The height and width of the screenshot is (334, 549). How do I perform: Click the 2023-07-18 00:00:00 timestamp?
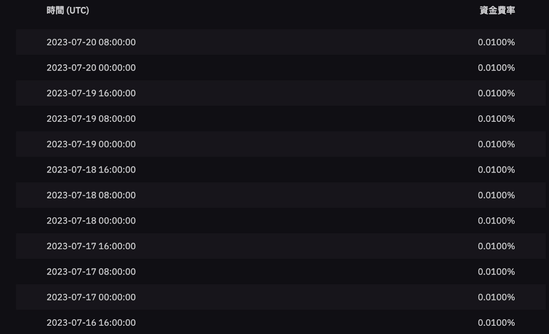click(x=91, y=221)
